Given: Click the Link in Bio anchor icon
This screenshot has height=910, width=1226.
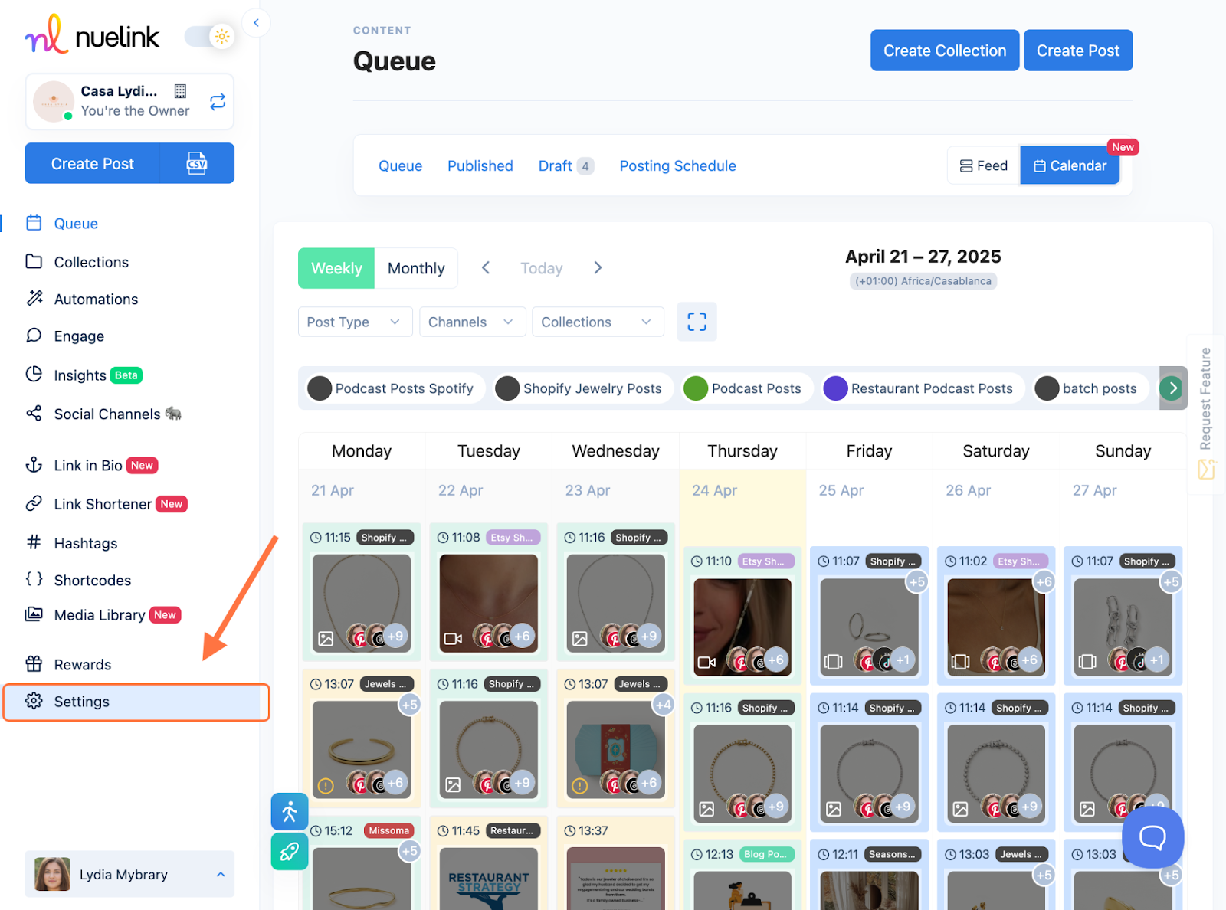Looking at the screenshot, I should (x=34, y=465).
